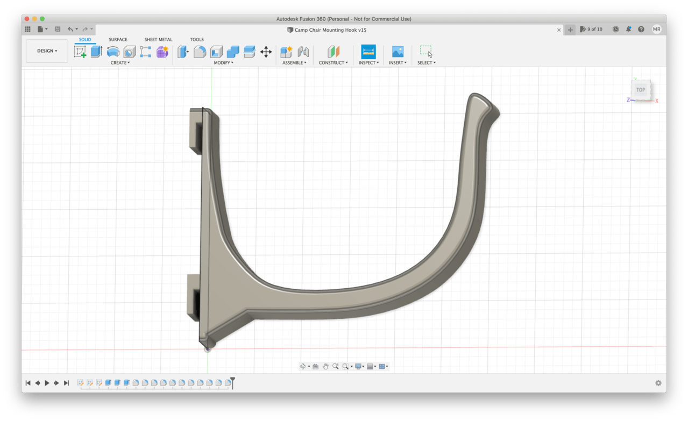688x421 pixels.
Task: Select the first sketch feature in timeline
Action: point(81,383)
